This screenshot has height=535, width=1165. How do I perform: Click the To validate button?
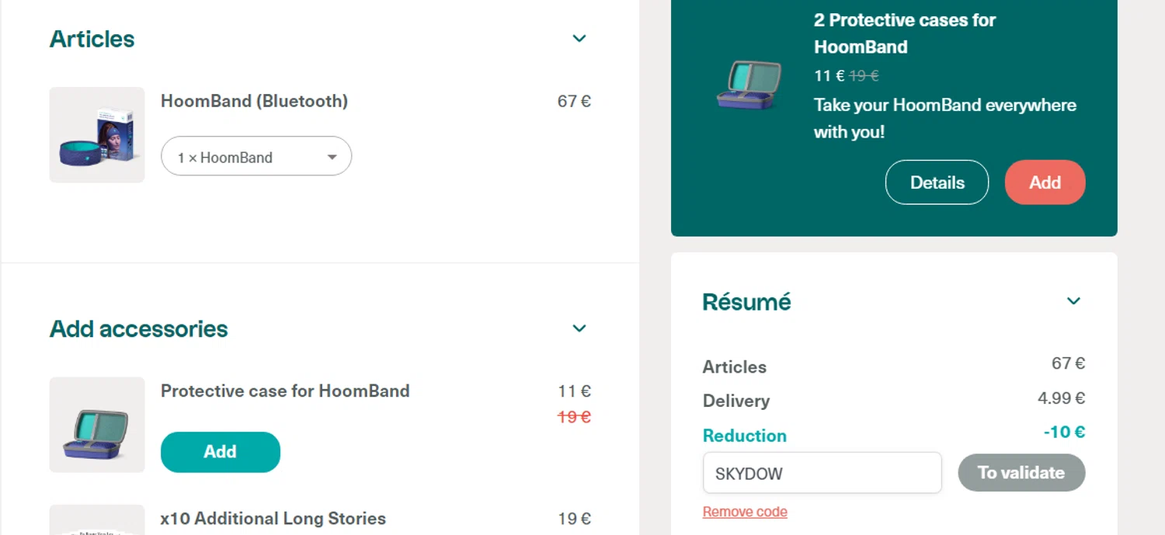point(1021,473)
